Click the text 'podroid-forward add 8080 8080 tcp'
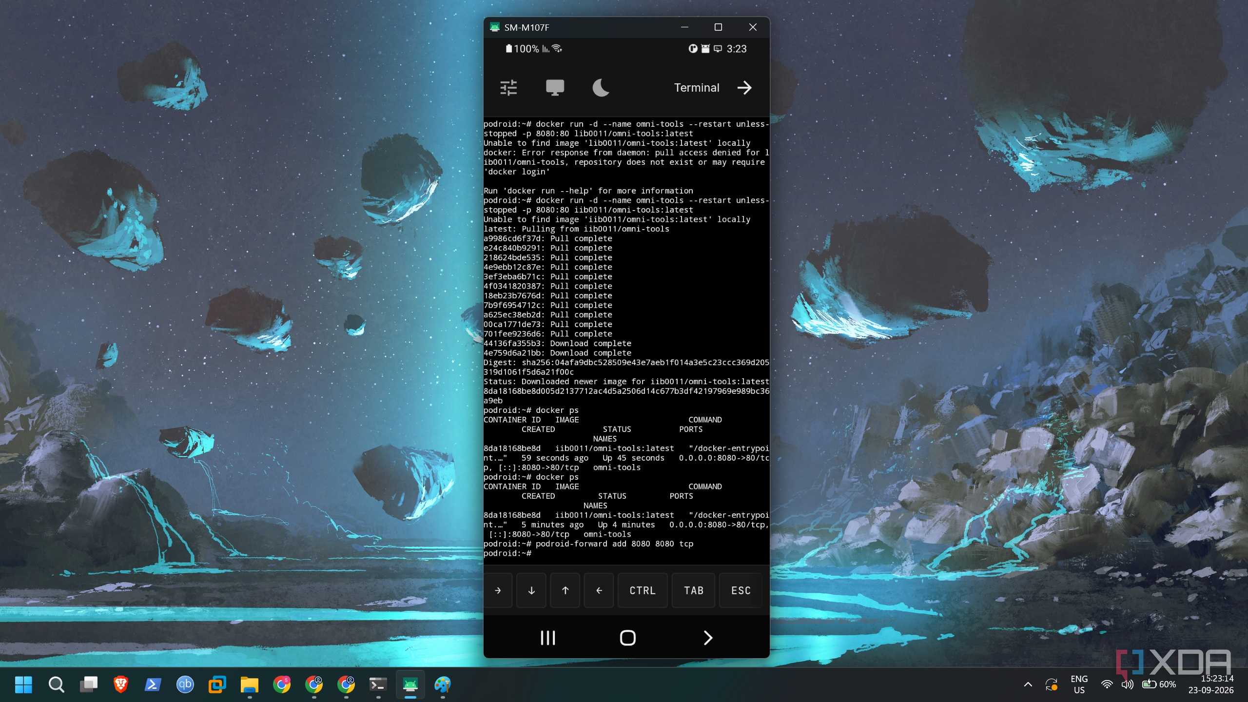Screen dimensions: 1248x702 (614, 544)
